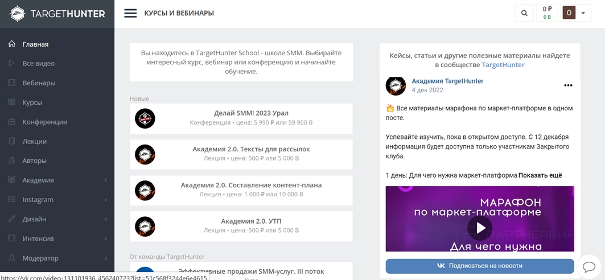This screenshot has height=280, width=605.
Task: Select Конференции in the sidebar
Action: (x=44, y=122)
